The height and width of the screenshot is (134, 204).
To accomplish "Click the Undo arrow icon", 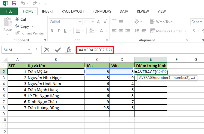I will (23, 3).
